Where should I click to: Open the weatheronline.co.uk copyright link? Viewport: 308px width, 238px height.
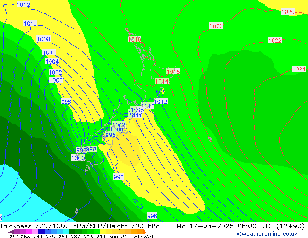[x=267, y=234]
